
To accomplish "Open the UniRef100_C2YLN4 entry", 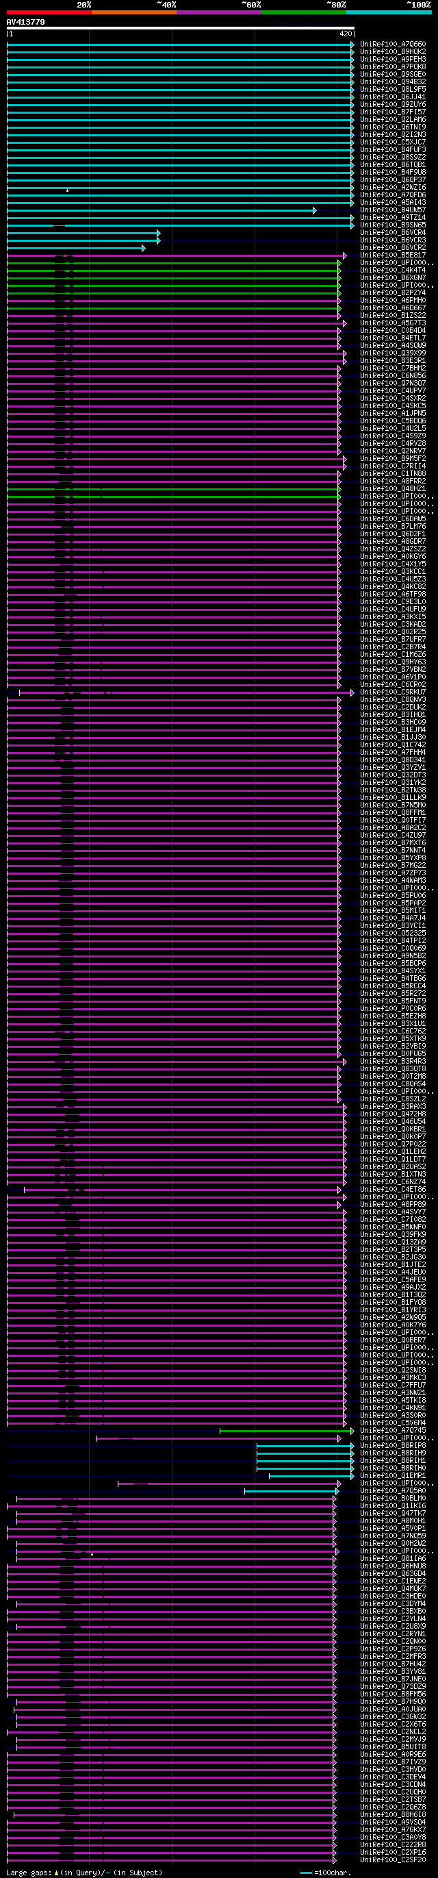I will [393, 1619].
